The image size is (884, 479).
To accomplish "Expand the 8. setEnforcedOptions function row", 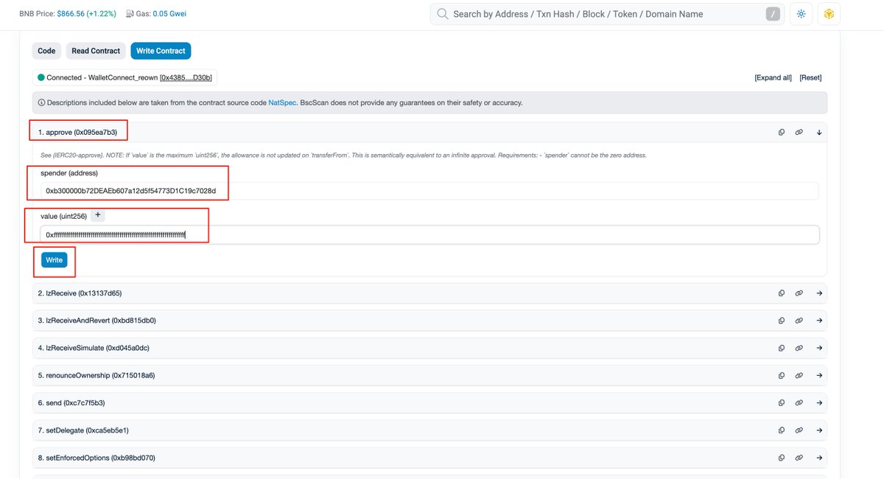I will (429, 458).
